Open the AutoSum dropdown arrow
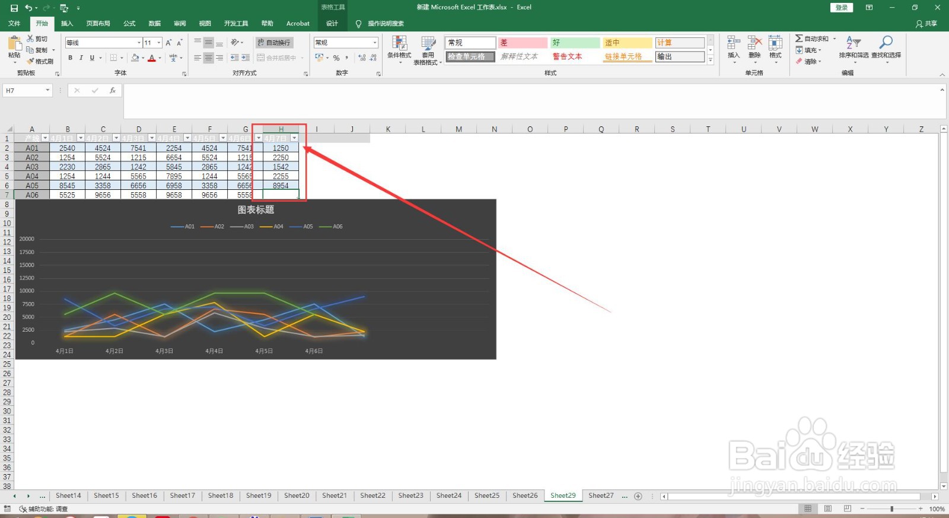 pyautogui.click(x=834, y=39)
